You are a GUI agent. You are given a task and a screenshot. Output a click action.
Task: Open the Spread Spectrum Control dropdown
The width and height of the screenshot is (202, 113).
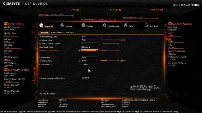coord(90,43)
